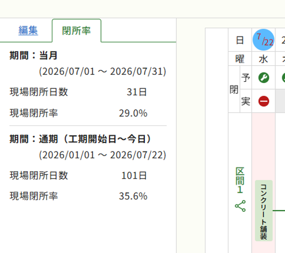Click the 区間1 section label
Viewport: 285px width, 253px height.
[x=240, y=180]
